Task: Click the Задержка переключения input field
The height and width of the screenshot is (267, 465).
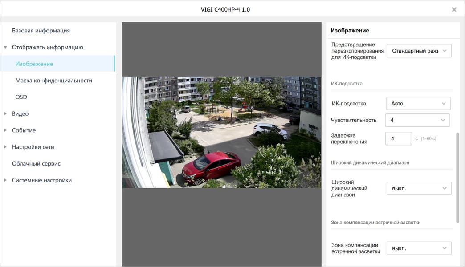Action: click(x=398, y=138)
